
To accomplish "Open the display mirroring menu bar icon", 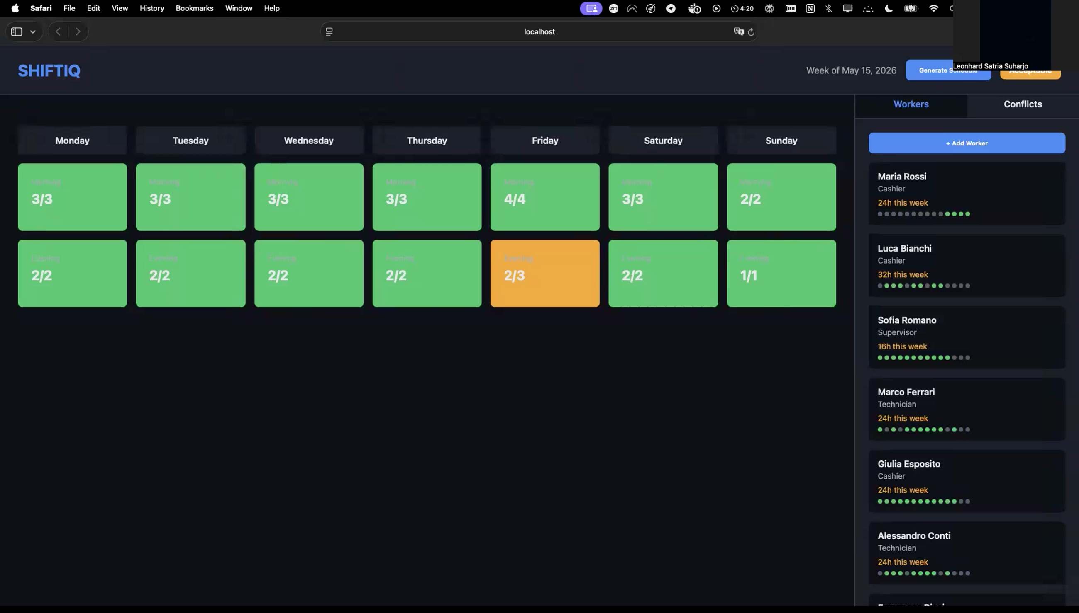I will point(847,8).
